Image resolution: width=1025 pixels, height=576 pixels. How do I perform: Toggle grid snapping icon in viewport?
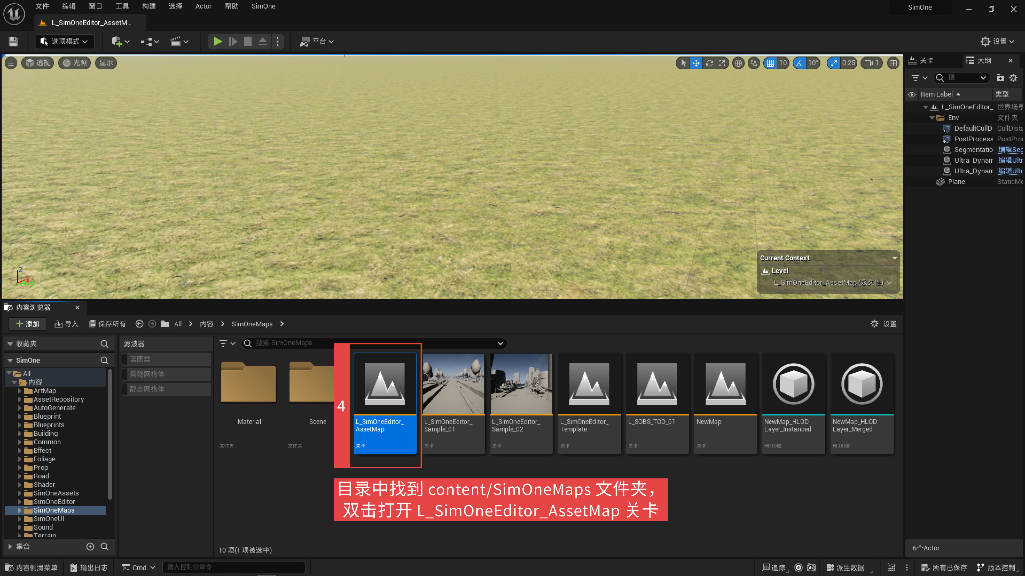[770, 63]
